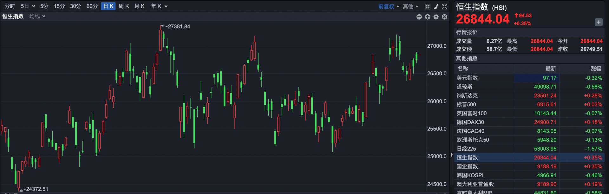The height and width of the screenshot is (194, 609).
Task: Select the 日K daily candlestick tab
Action: [108, 6]
